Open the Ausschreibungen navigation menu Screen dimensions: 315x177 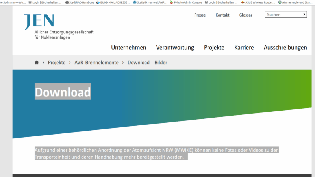[x=285, y=48]
